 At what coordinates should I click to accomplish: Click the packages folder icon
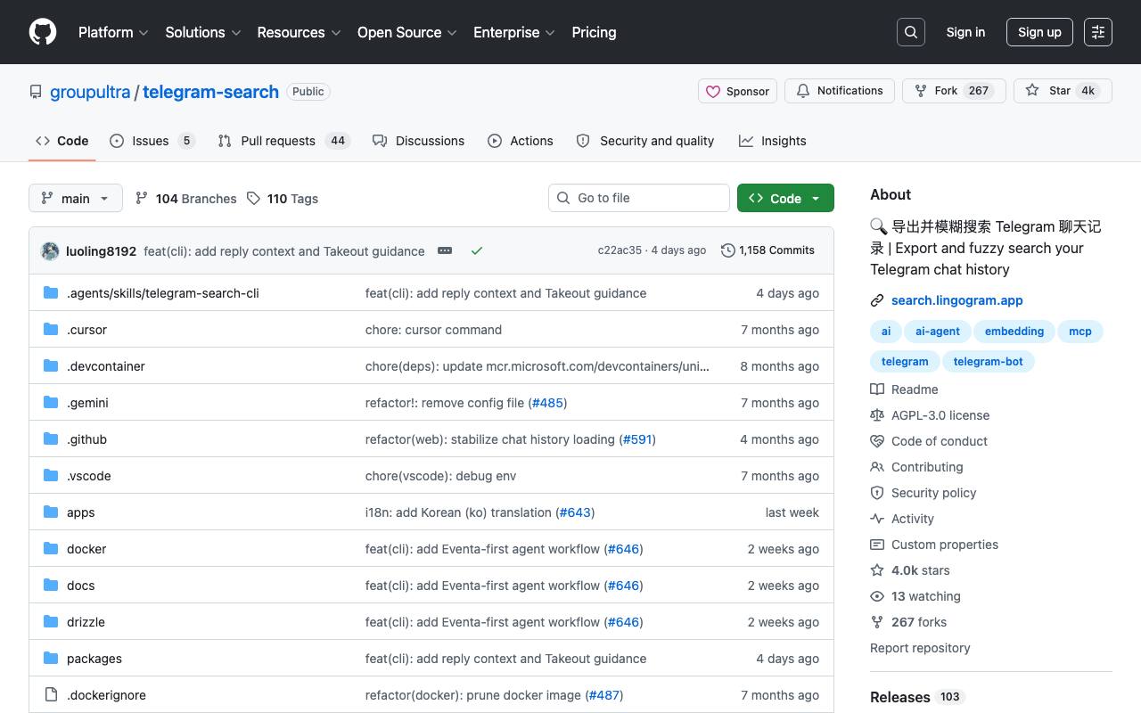click(x=51, y=658)
